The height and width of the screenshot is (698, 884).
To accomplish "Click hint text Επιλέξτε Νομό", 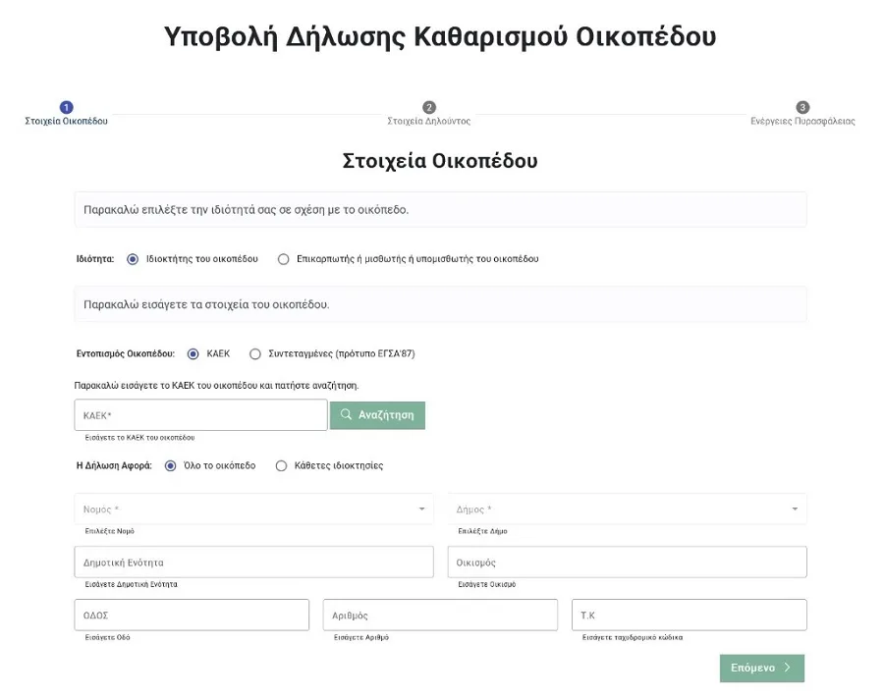I will point(109,531).
